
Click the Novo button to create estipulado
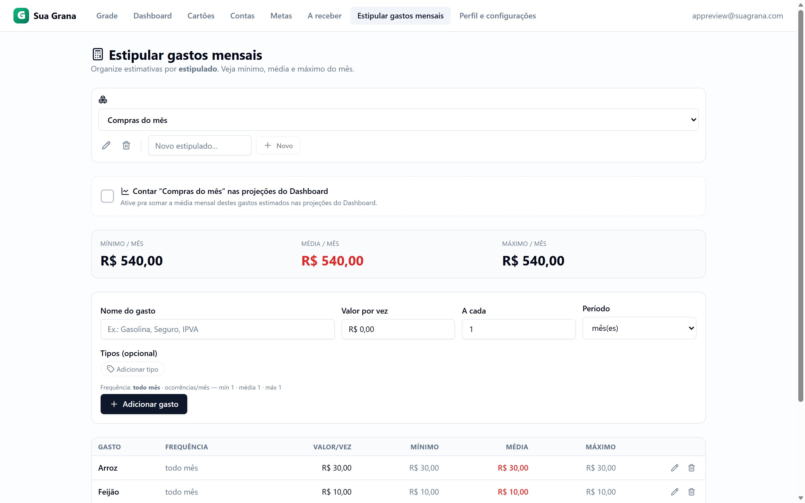click(x=278, y=145)
